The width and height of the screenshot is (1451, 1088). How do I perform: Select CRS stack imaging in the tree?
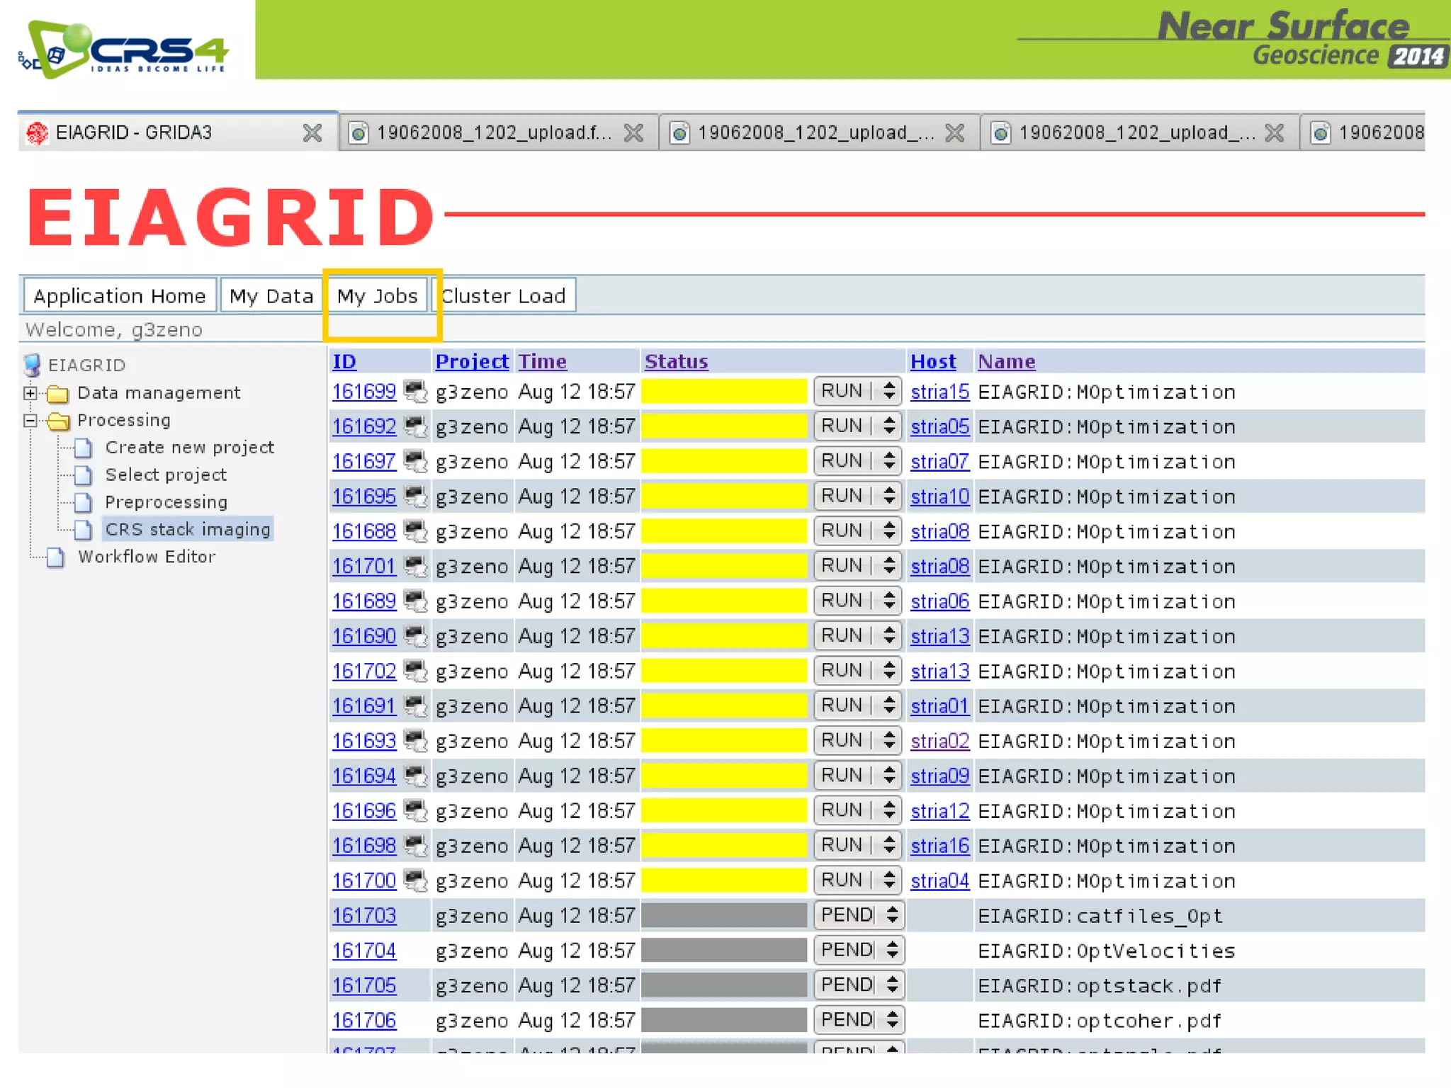(x=188, y=529)
